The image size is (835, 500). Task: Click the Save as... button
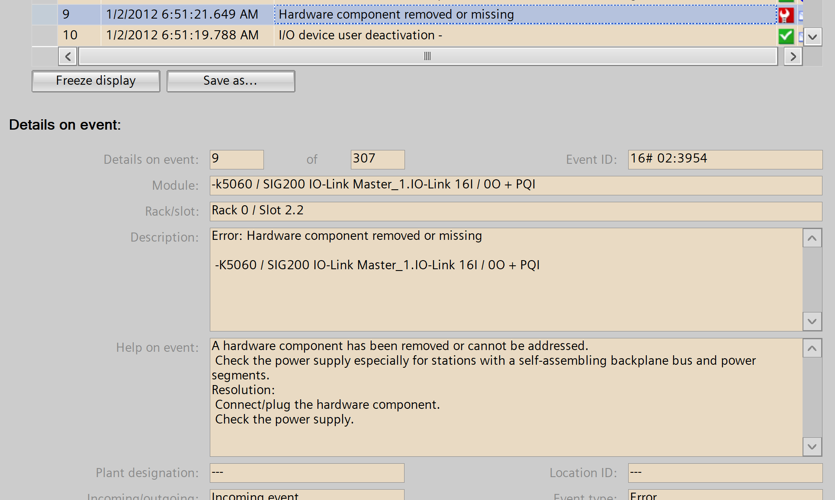coord(231,81)
